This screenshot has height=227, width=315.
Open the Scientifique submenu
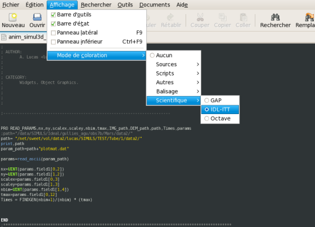click(x=173, y=101)
